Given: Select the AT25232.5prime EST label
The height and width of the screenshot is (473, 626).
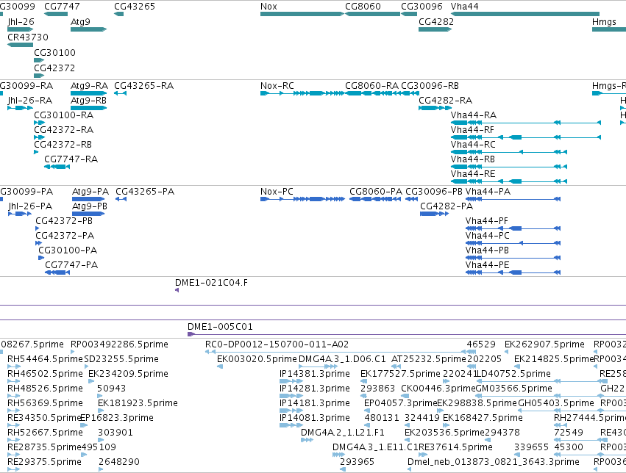Looking at the screenshot, I should [429, 359].
